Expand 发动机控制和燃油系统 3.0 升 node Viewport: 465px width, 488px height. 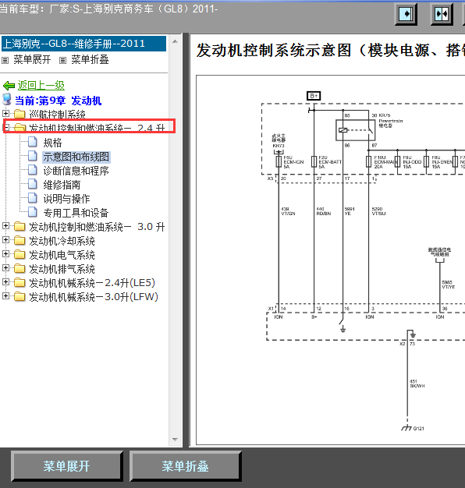(x=5, y=225)
